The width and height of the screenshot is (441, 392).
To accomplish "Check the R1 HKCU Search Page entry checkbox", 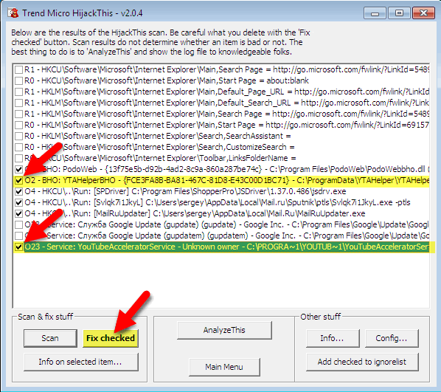I will point(18,69).
